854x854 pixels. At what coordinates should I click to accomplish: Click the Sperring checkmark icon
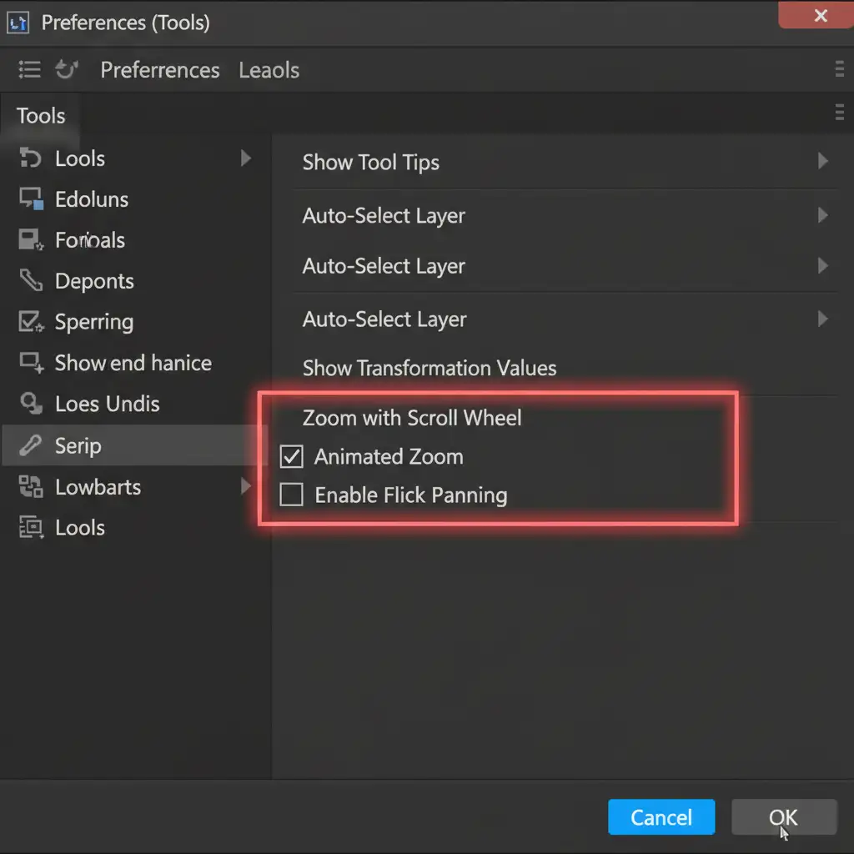[x=31, y=321]
